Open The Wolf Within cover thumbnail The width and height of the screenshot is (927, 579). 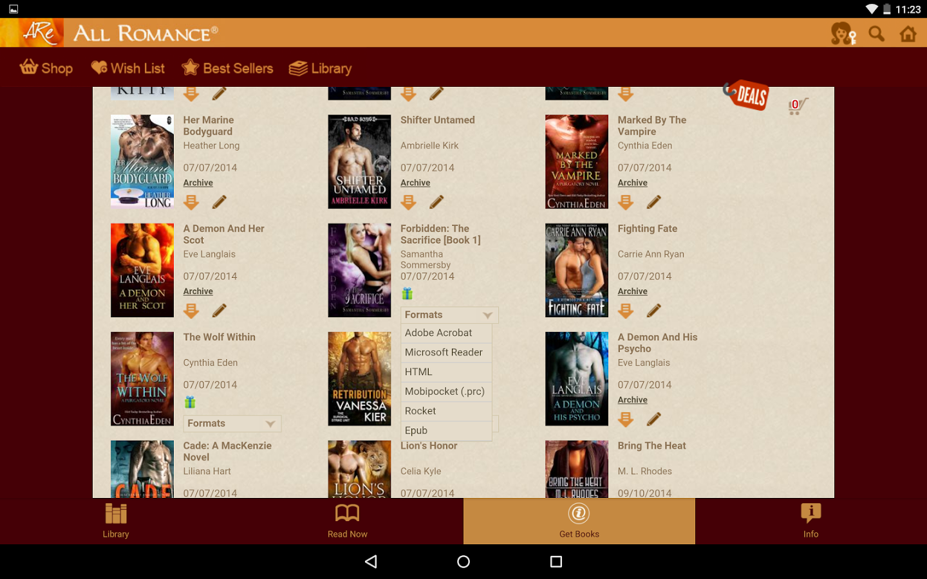142,379
